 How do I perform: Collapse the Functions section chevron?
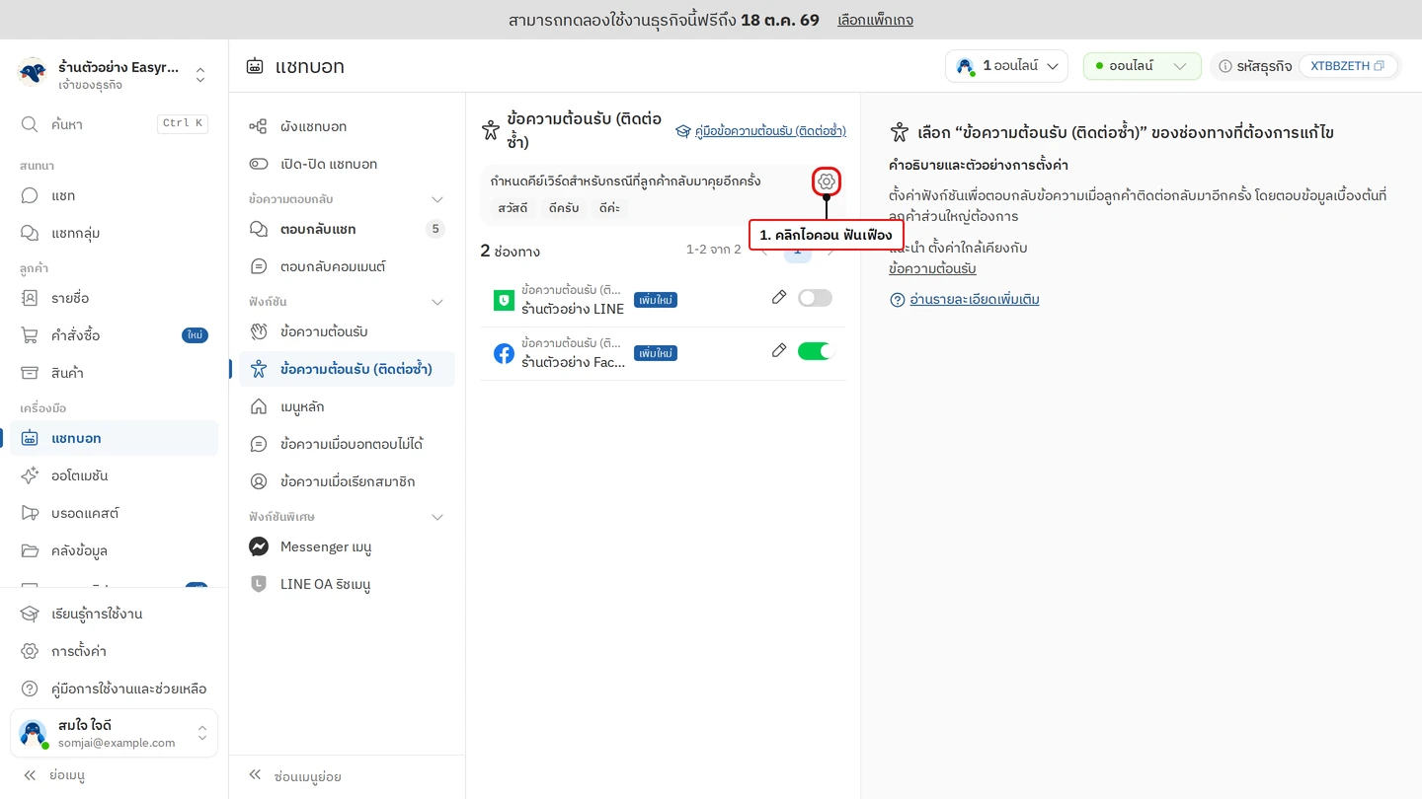[437, 302]
